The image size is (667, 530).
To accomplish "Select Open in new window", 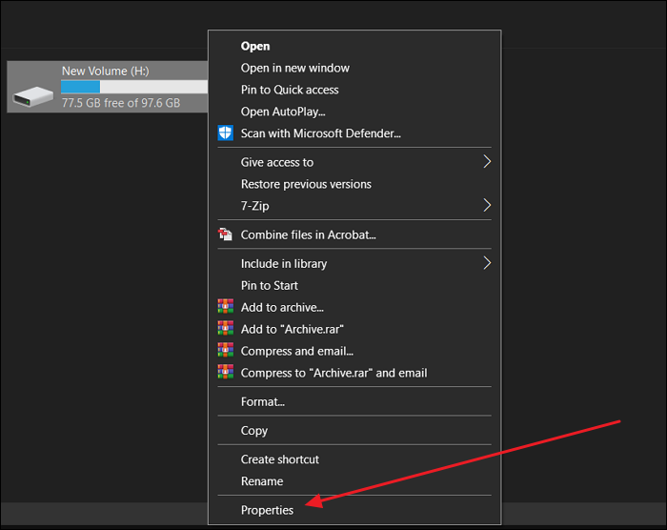I will [x=294, y=68].
